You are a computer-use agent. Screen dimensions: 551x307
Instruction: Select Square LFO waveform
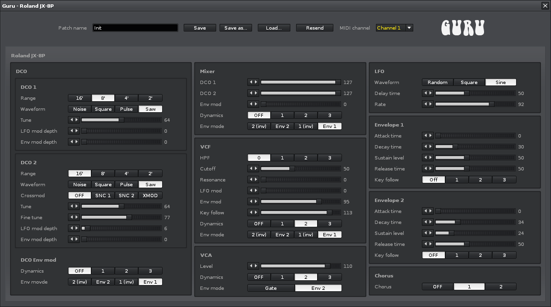(469, 83)
